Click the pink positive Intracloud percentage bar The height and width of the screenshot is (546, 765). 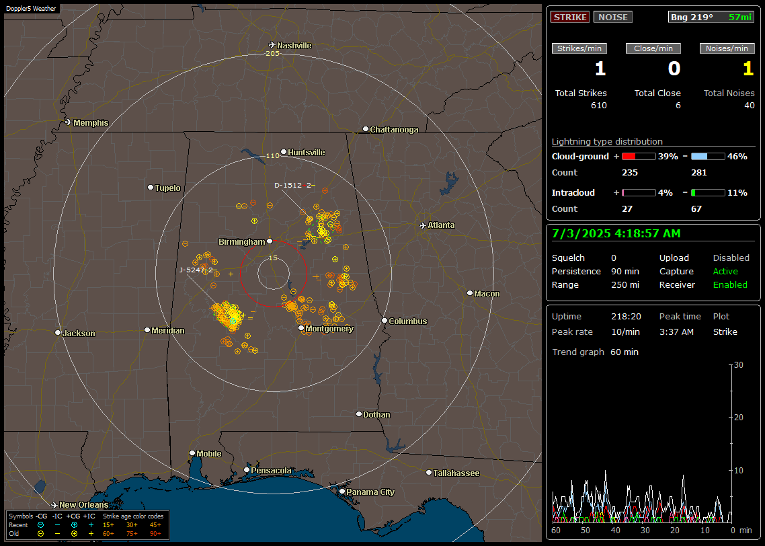pyautogui.click(x=639, y=193)
